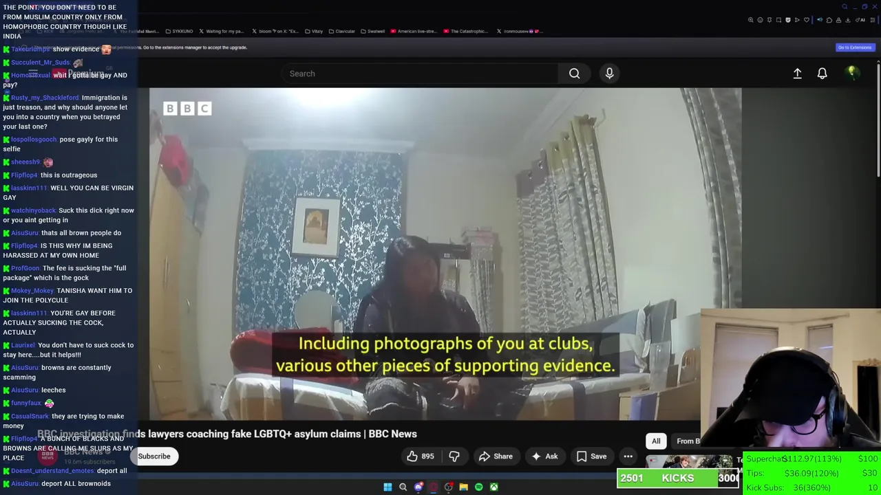
Task: Open Windows taskbar search
Action: tap(403, 487)
